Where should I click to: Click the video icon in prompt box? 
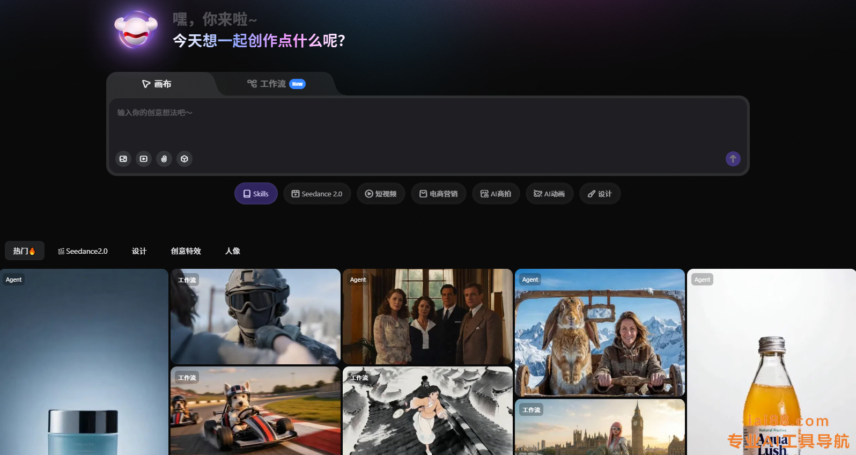(144, 159)
